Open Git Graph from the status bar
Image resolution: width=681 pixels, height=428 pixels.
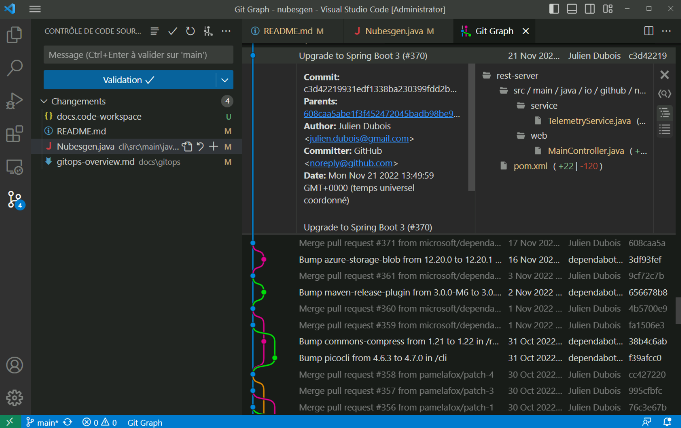pos(145,422)
